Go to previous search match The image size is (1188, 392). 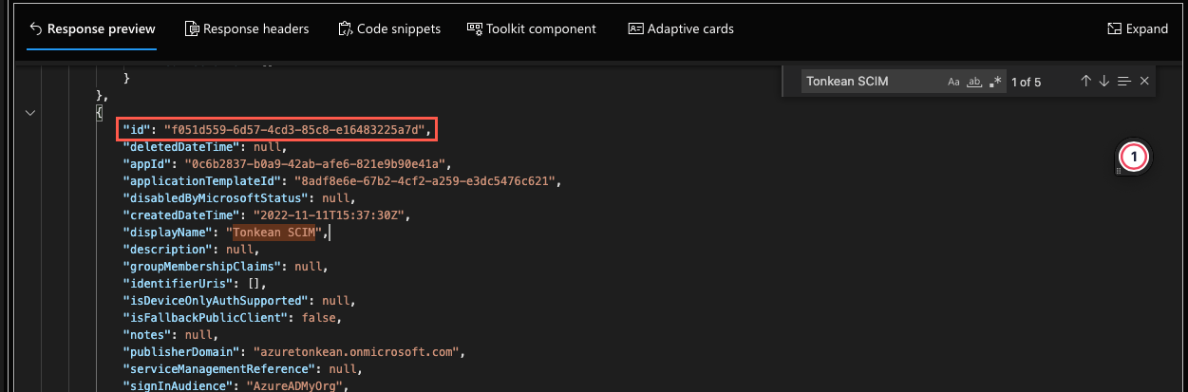[x=1085, y=82]
